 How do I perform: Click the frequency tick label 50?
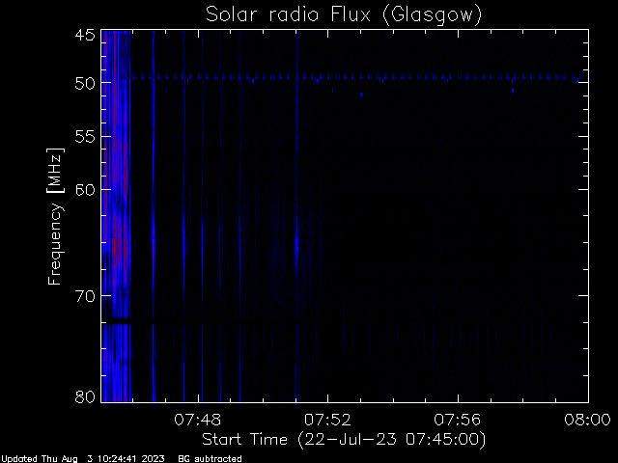coord(85,83)
